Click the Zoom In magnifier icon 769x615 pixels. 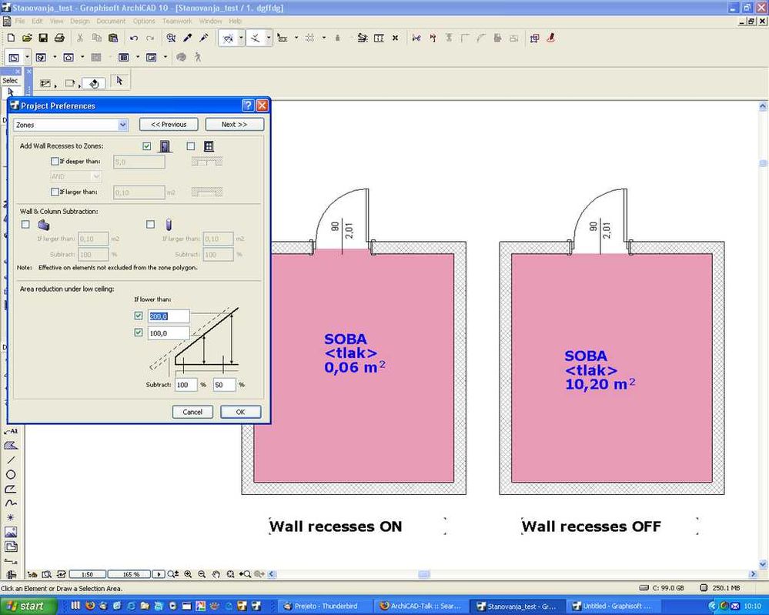188,573
